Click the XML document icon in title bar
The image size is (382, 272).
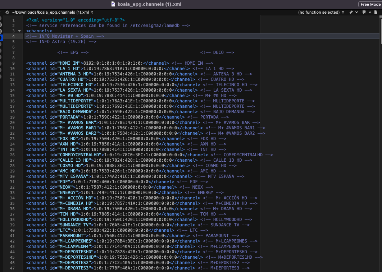[x=113, y=4]
